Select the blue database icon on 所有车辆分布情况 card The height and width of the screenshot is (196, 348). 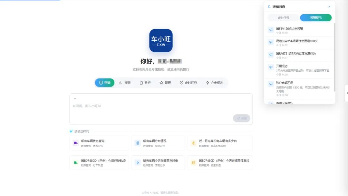tap(138, 143)
